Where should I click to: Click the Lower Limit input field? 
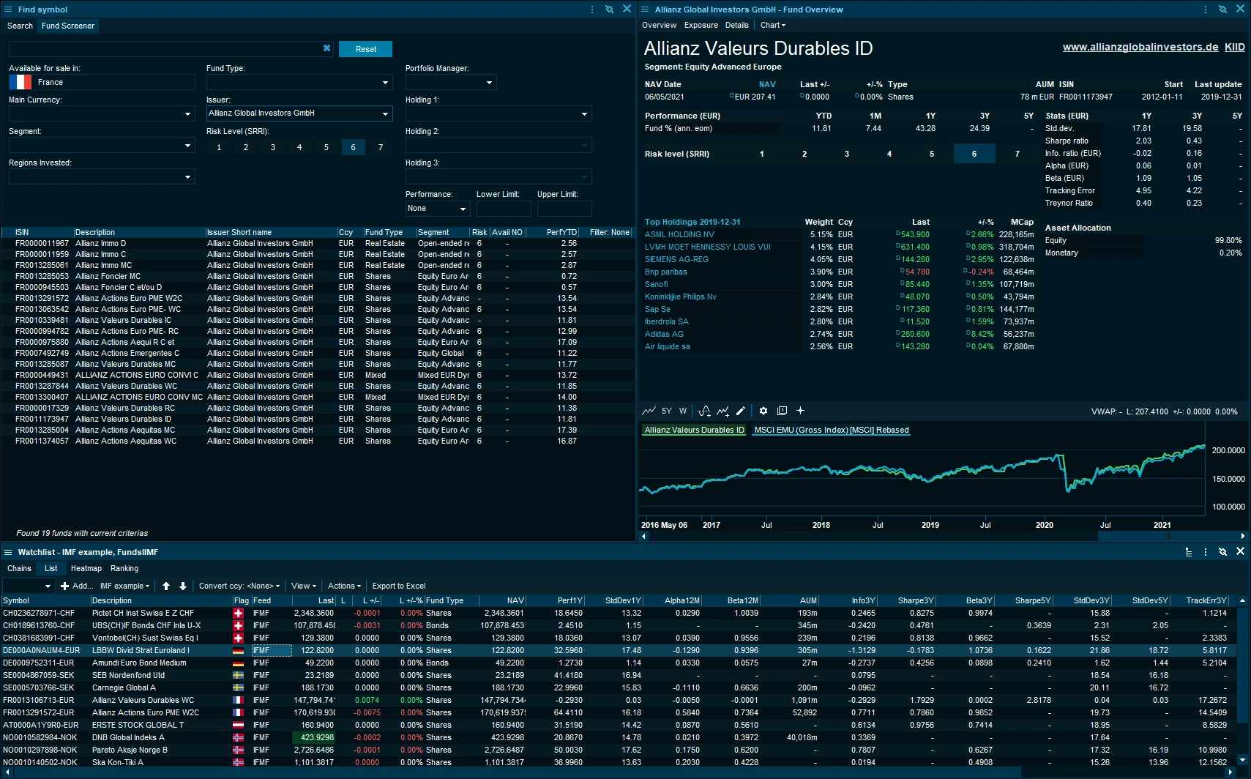click(504, 209)
